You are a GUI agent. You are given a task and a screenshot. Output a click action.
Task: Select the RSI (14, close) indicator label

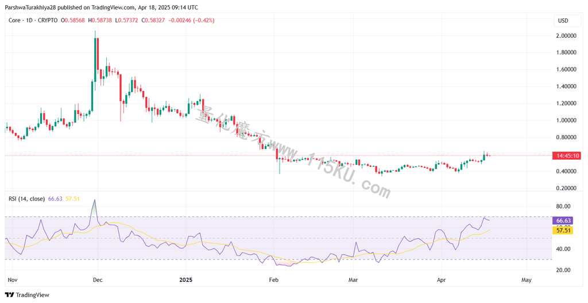(26, 199)
